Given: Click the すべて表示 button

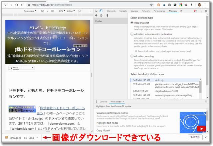Looking at the screenshot, I should click(195, 137).
